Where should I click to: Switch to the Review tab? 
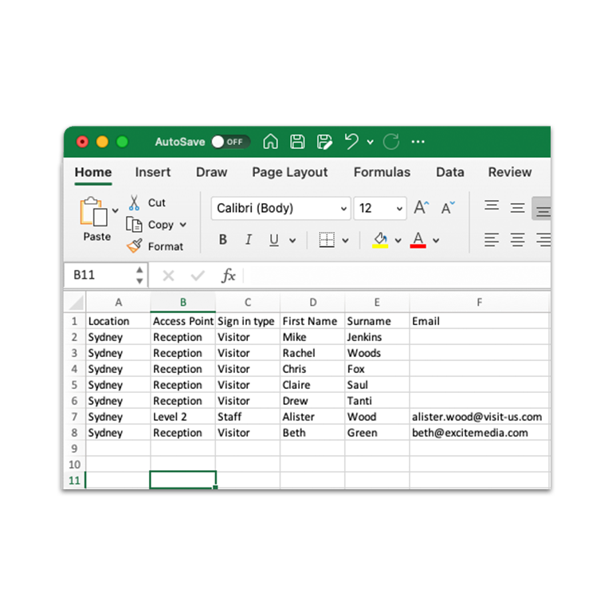coord(510,172)
